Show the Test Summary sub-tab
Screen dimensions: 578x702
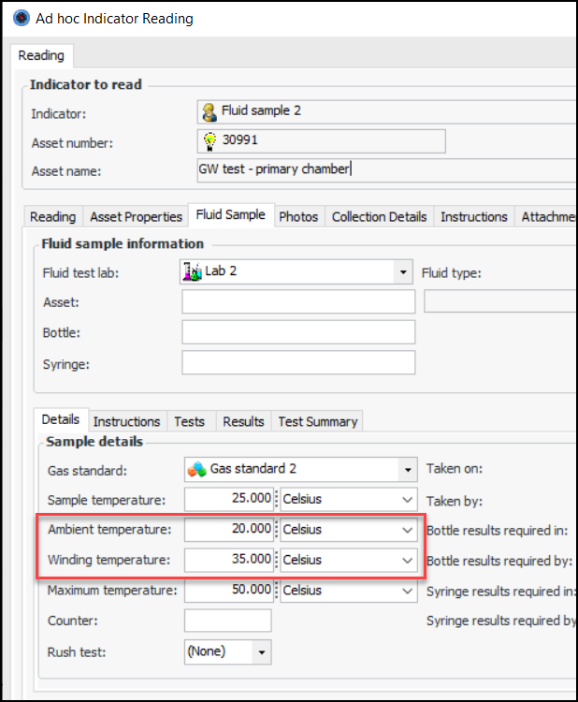[x=318, y=421]
